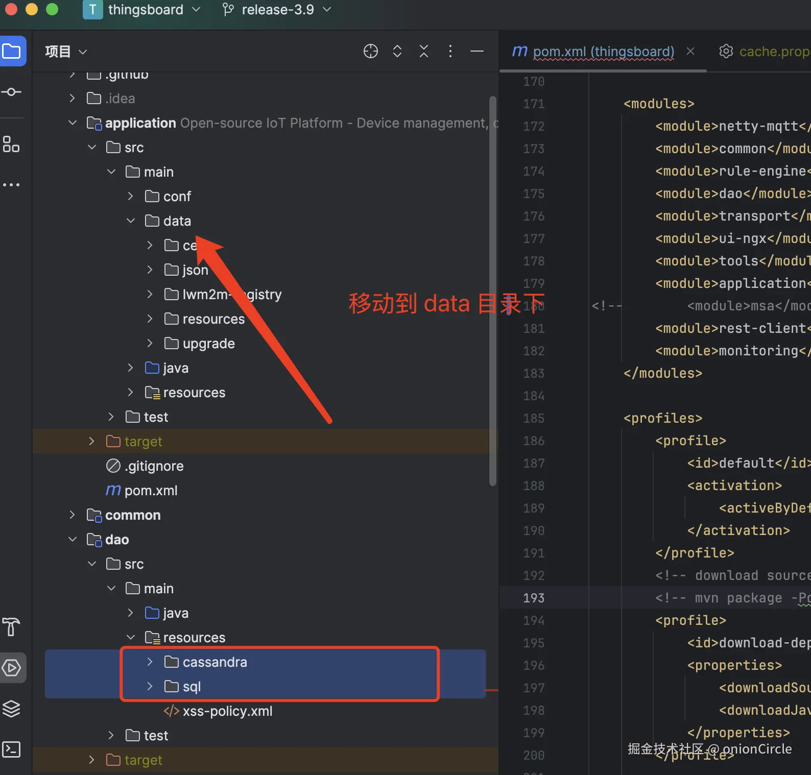
Task: Expand the upgrade folder
Action: pyautogui.click(x=150, y=343)
